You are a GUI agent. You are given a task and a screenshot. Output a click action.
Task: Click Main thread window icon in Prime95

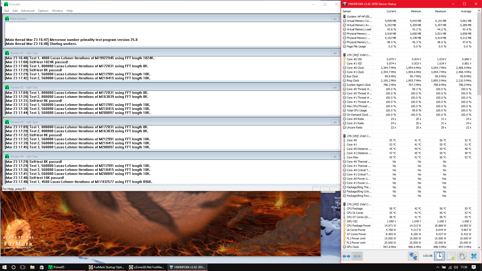[7, 19]
